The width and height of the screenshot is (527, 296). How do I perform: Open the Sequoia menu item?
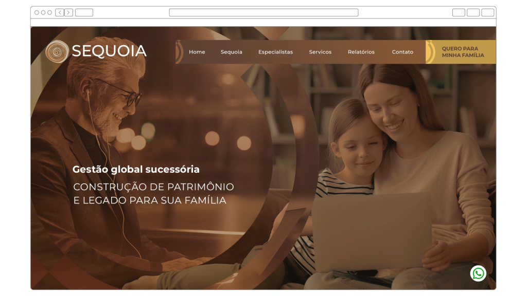[x=231, y=52]
